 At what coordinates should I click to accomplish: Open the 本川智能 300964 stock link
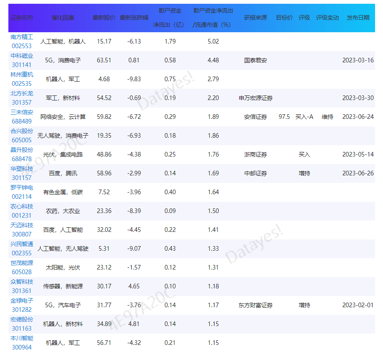click(22, 343)
